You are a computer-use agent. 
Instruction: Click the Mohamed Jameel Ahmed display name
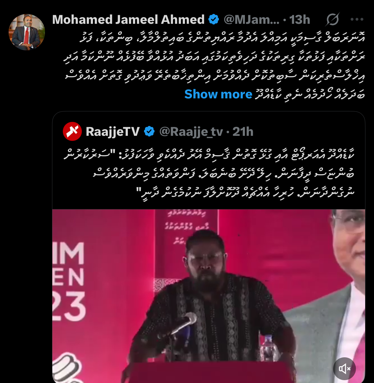(x=128, y=20)
